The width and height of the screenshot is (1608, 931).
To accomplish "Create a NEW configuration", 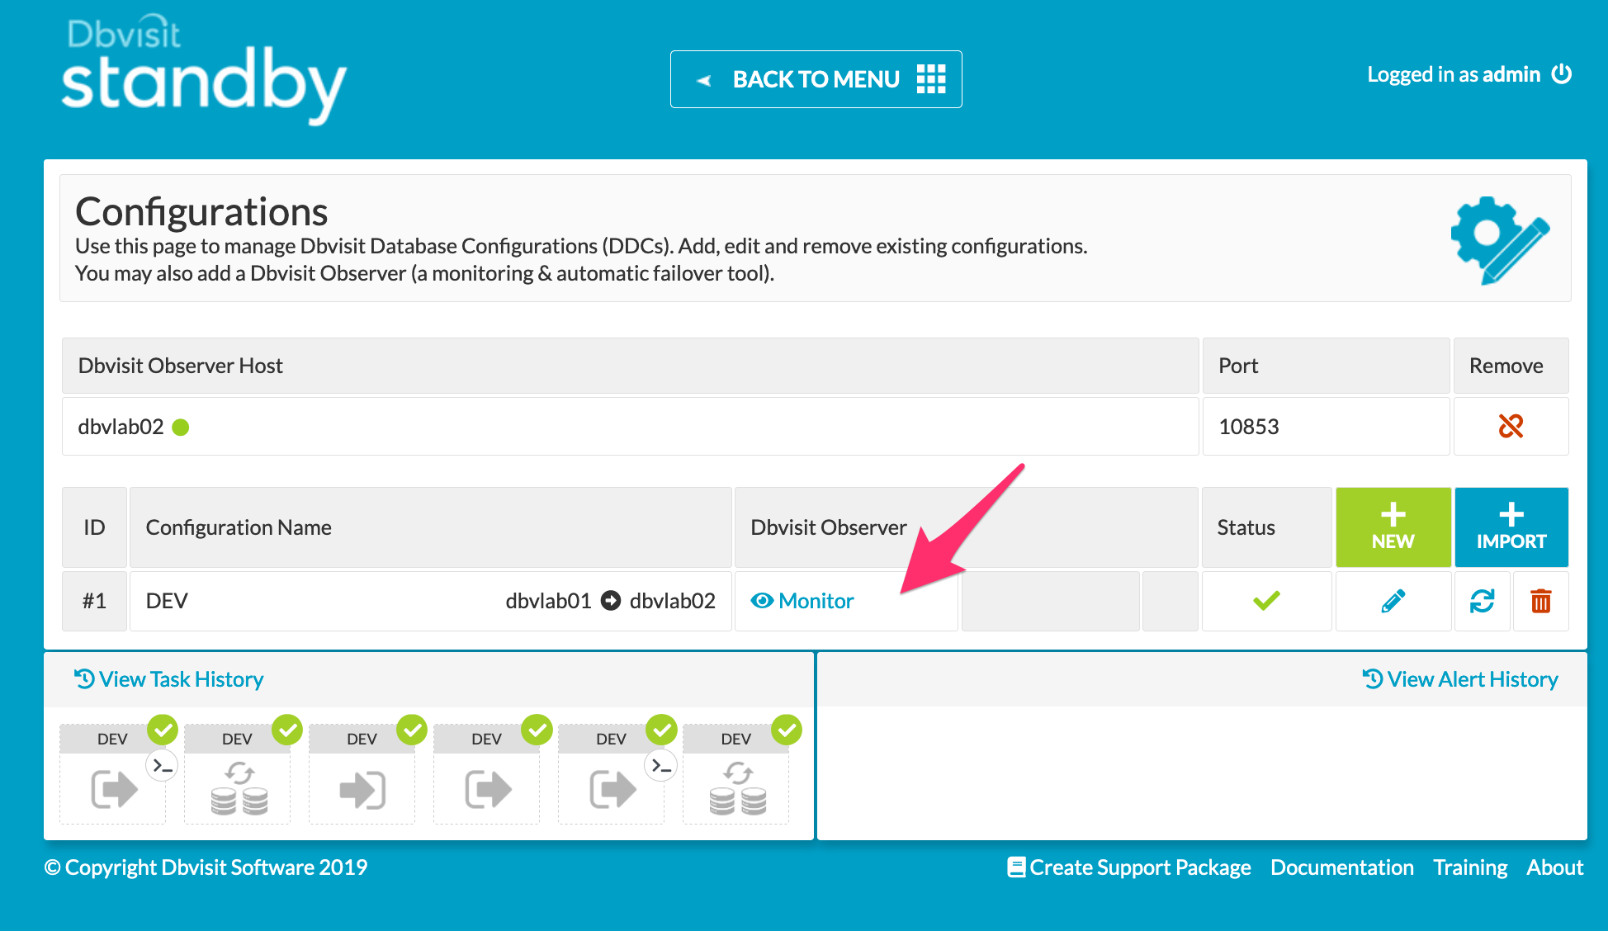I will pyautogui.click(x=1393, y=527).
